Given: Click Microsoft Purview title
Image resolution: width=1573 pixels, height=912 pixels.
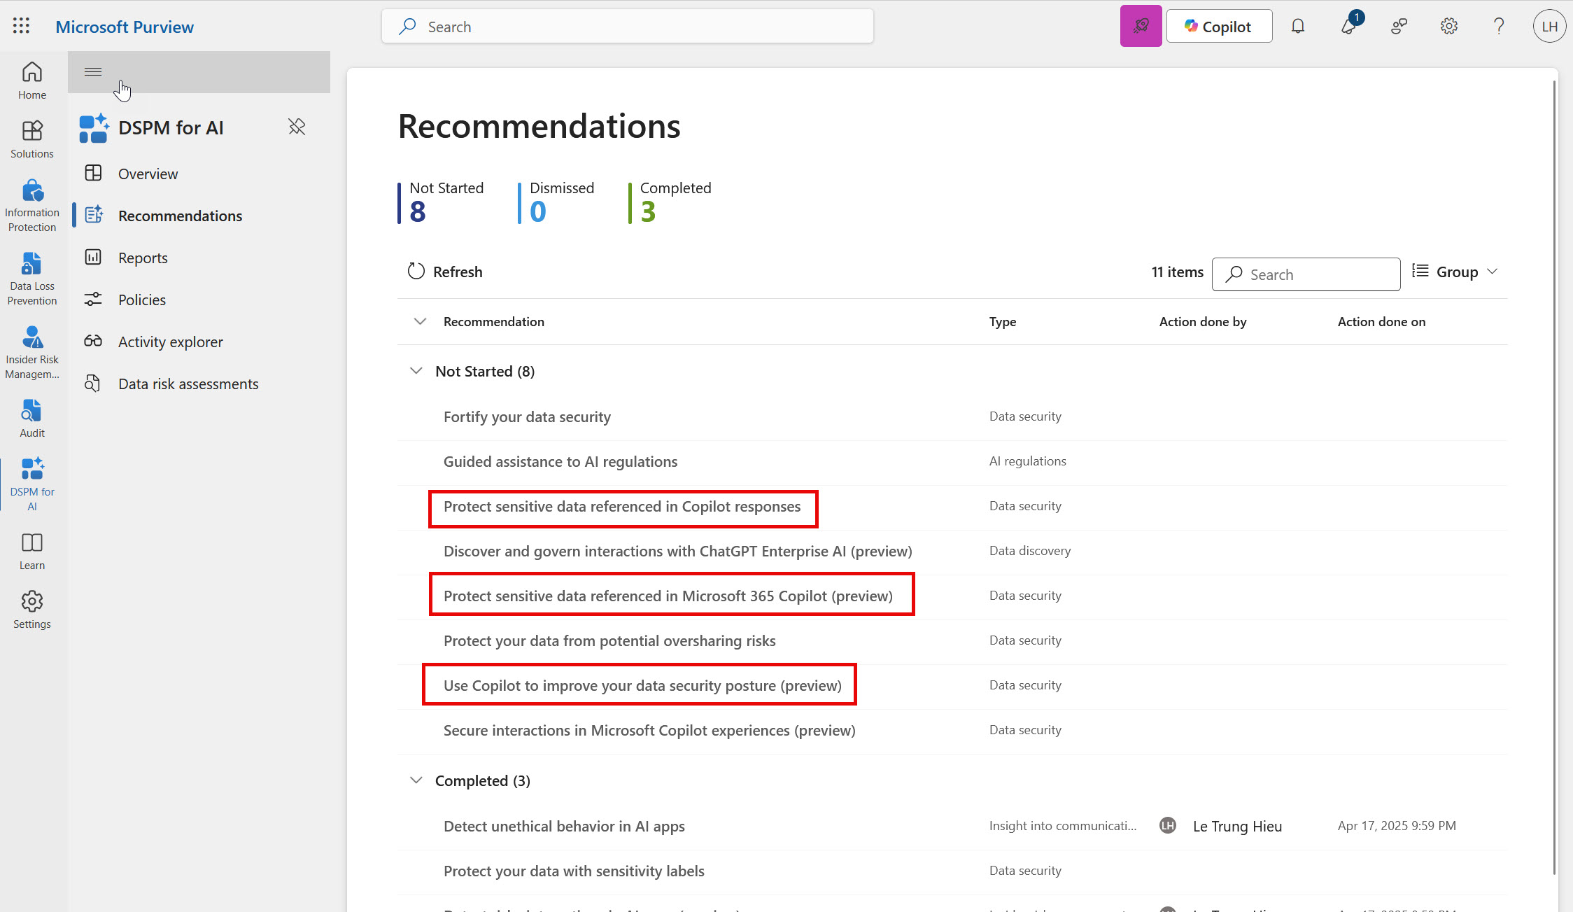Looking at the screenshot, I should pos(125,27).
